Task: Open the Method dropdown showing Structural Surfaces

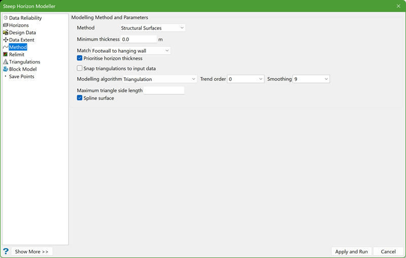Action: point(153,28)
